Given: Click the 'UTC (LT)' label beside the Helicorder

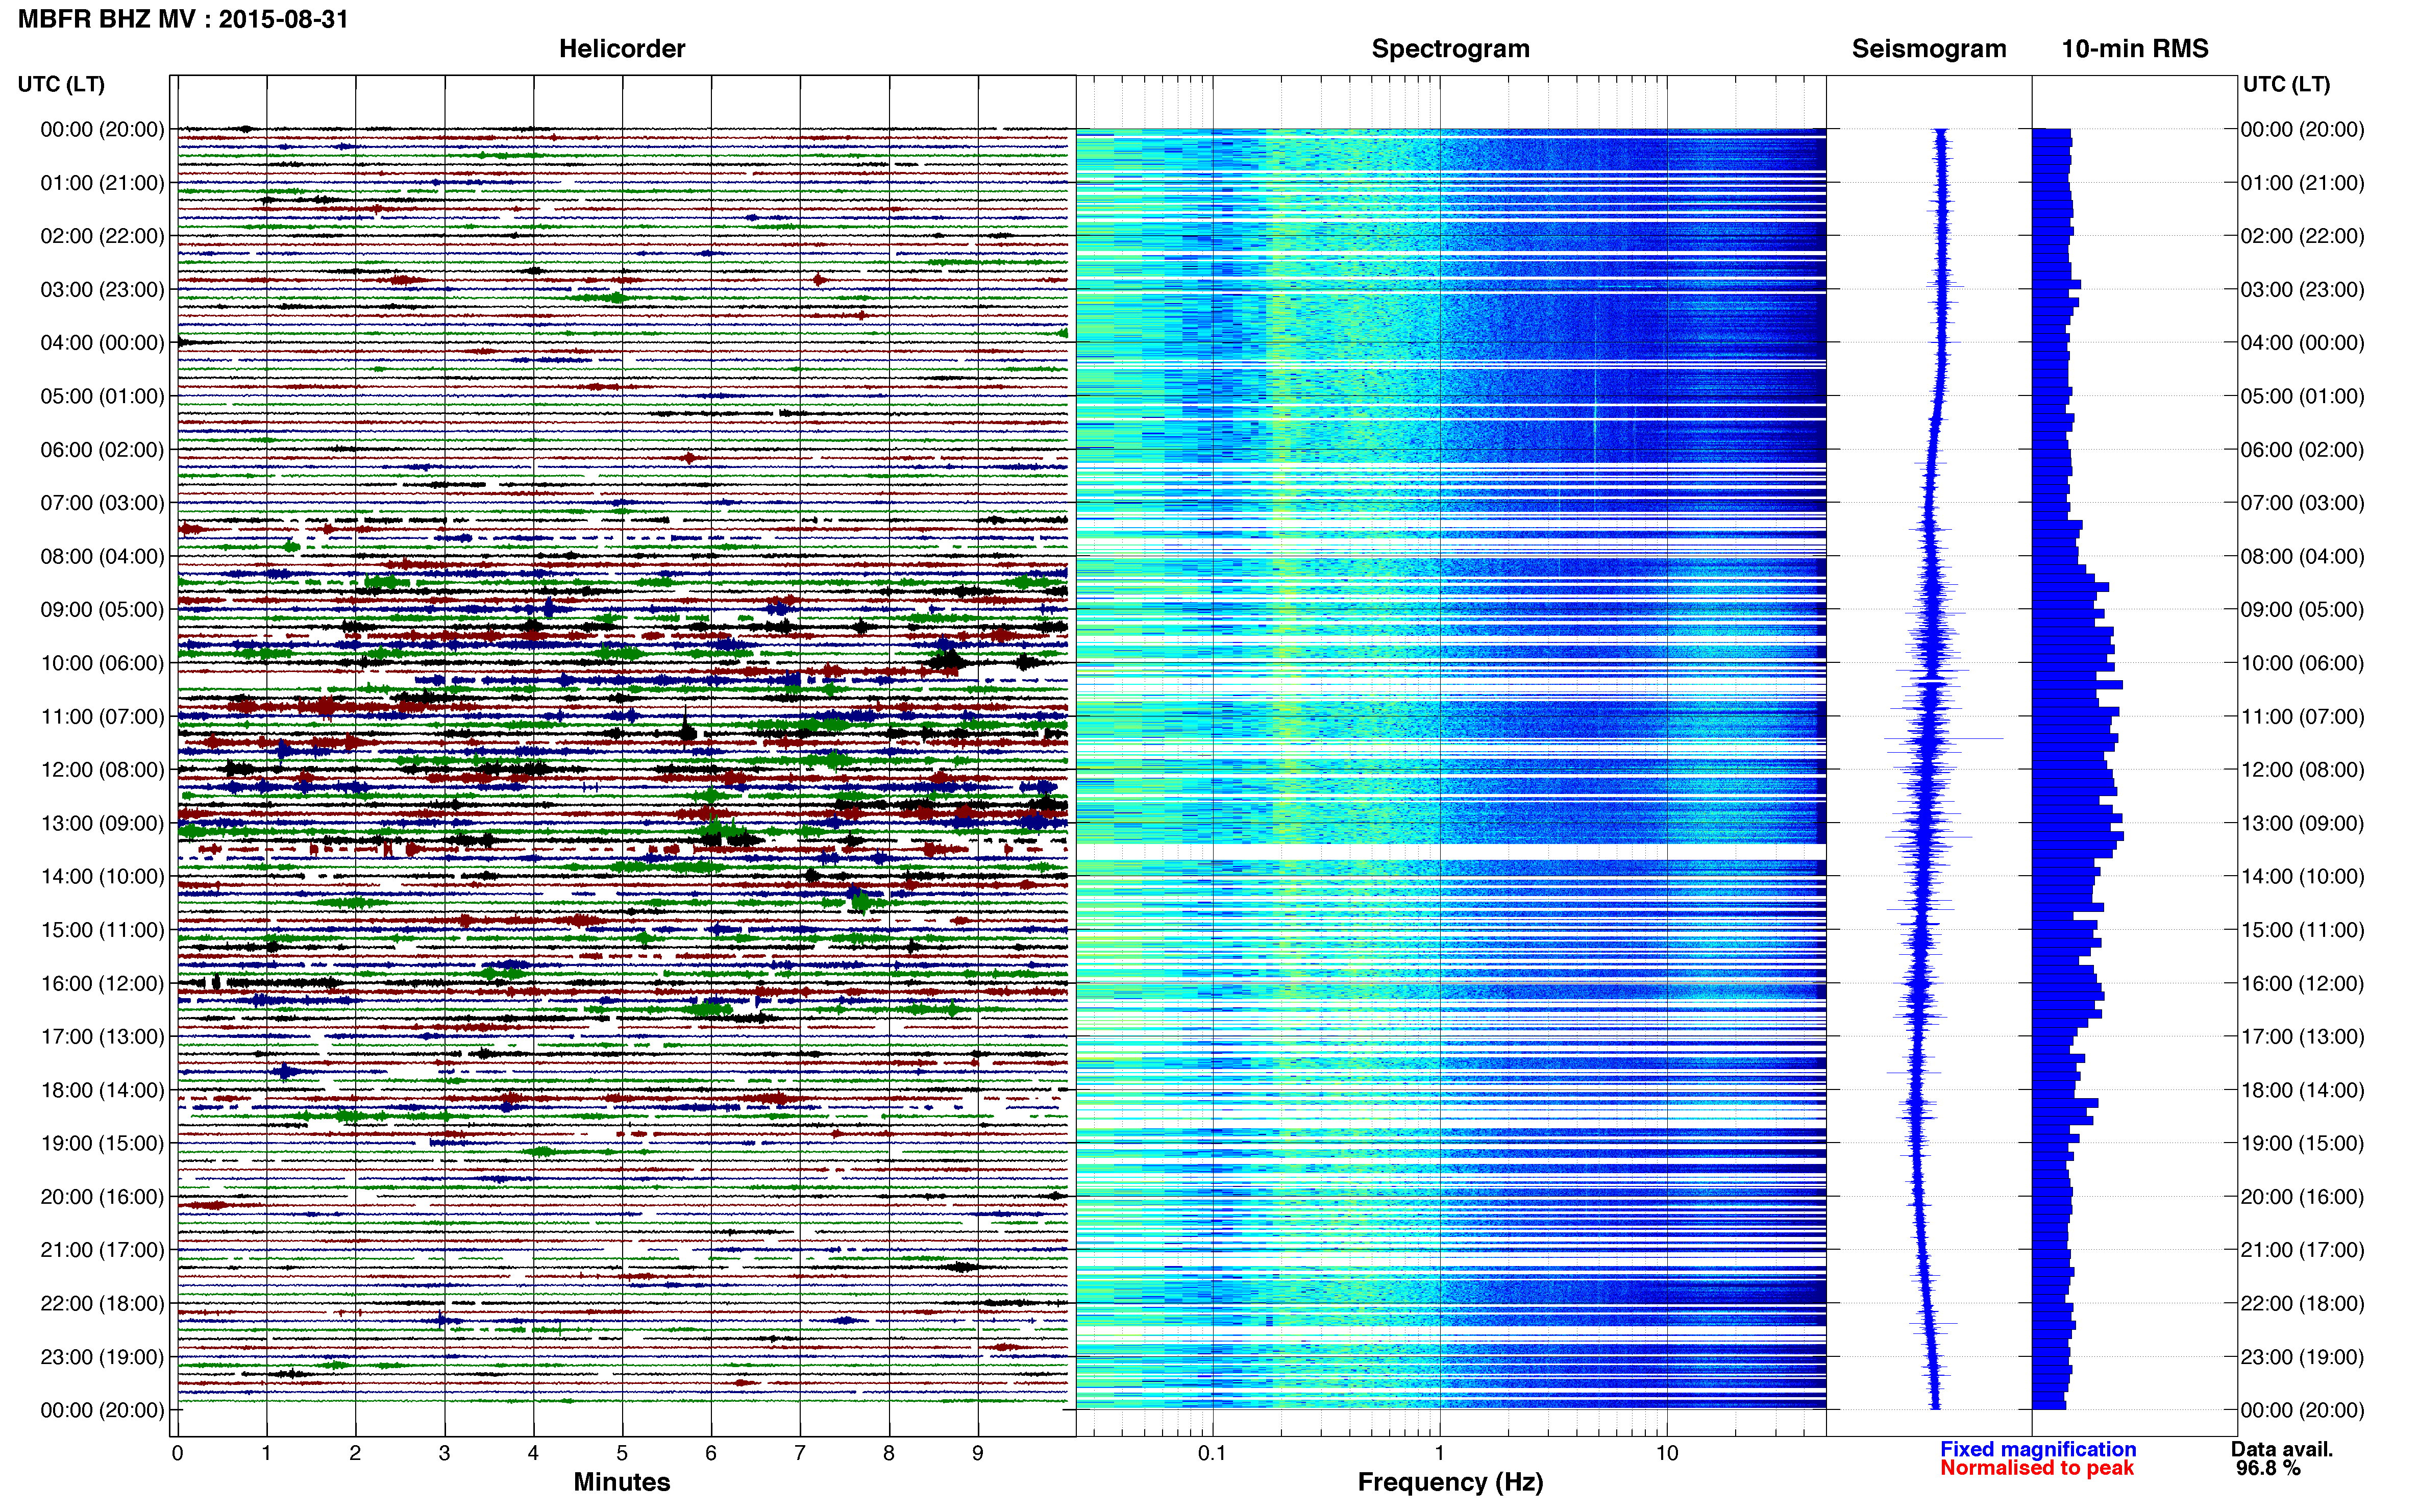Looking at the screenshot, I should [61, 84].
